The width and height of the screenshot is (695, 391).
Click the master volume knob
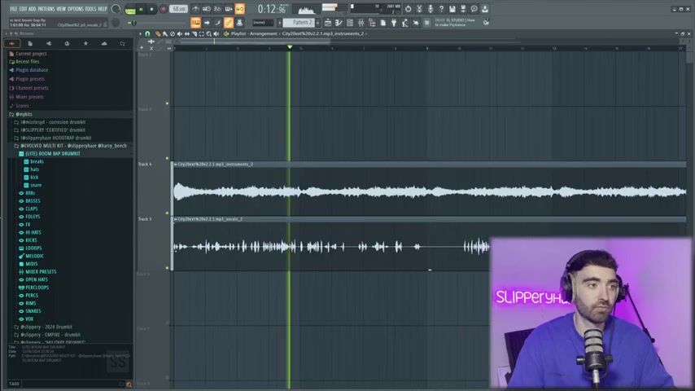116,9
